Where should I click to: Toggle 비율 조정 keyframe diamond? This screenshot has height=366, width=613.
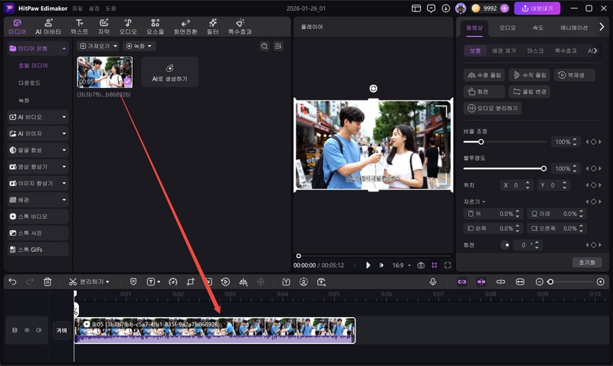pos(593,142)
